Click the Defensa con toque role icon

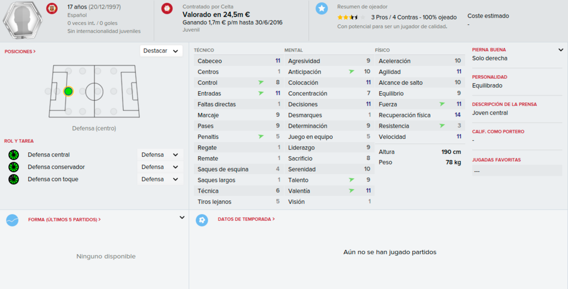point(14,179)
